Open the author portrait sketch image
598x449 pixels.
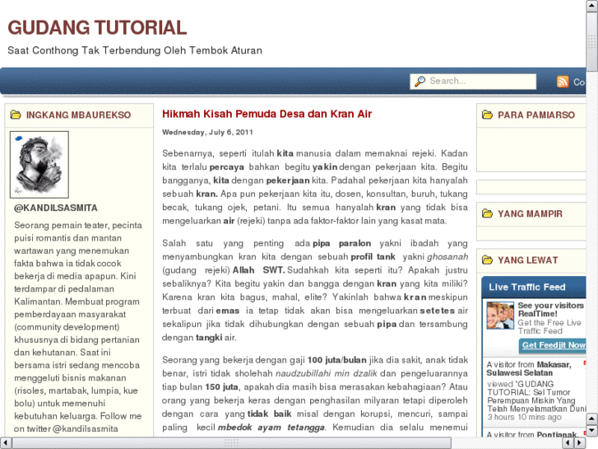point(39,165)
